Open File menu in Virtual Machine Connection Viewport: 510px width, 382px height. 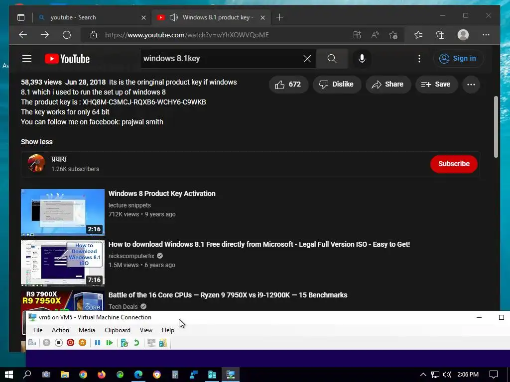38,330
